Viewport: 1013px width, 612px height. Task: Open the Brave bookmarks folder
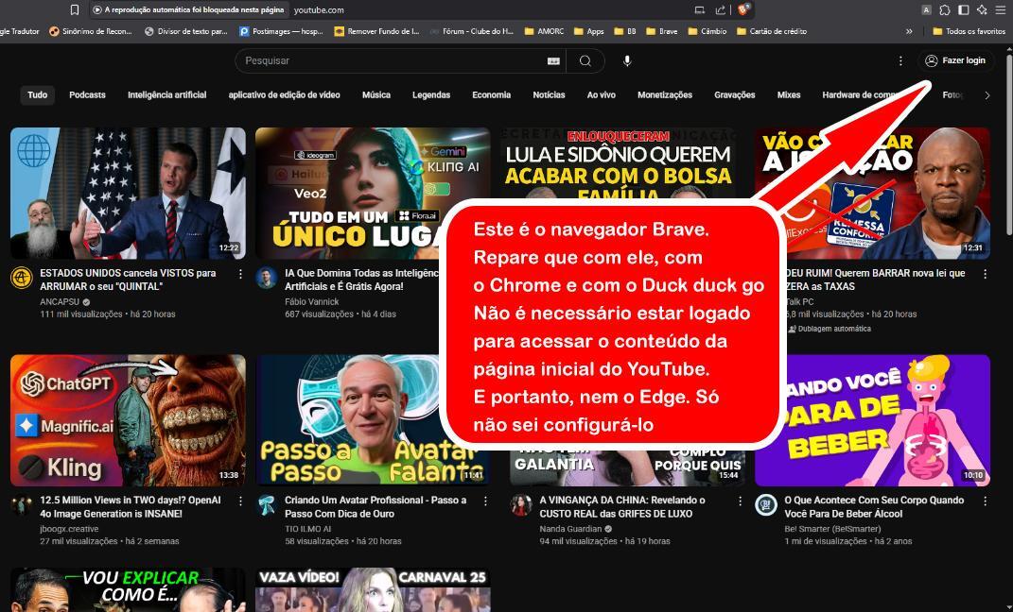[x=662, y=31]
